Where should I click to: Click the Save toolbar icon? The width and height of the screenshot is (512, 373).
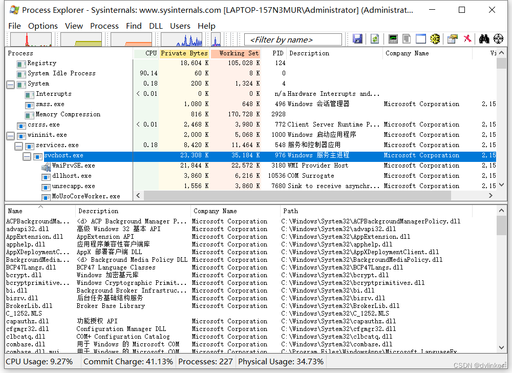(x=357, y=39)
